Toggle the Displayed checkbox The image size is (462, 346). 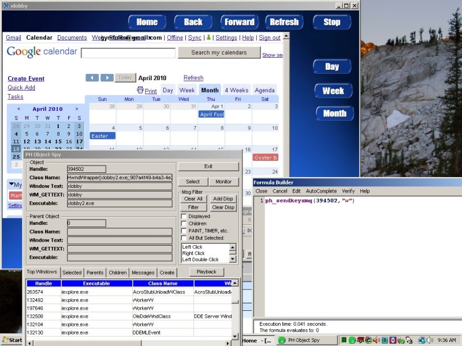click(184, 216)
